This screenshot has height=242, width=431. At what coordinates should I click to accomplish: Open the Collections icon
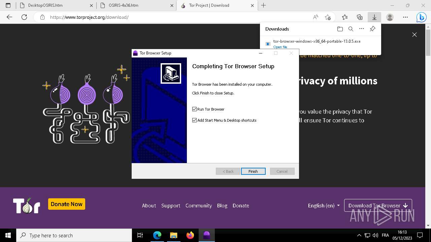[x=360, y=17]
